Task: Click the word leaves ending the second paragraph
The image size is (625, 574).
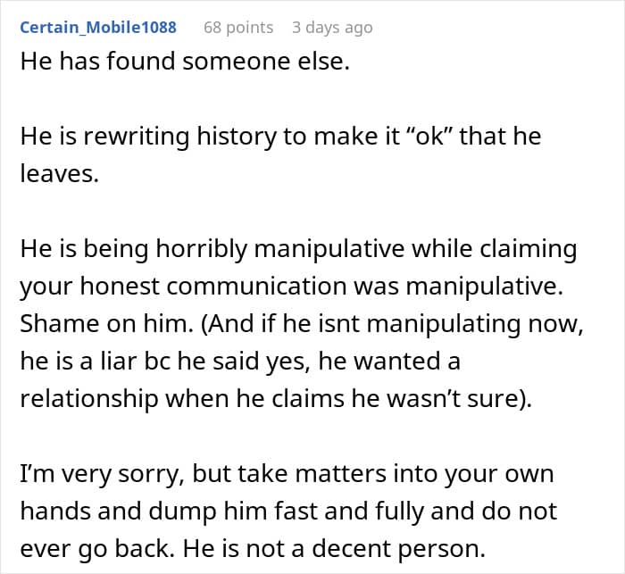Action: click(59, 174)
